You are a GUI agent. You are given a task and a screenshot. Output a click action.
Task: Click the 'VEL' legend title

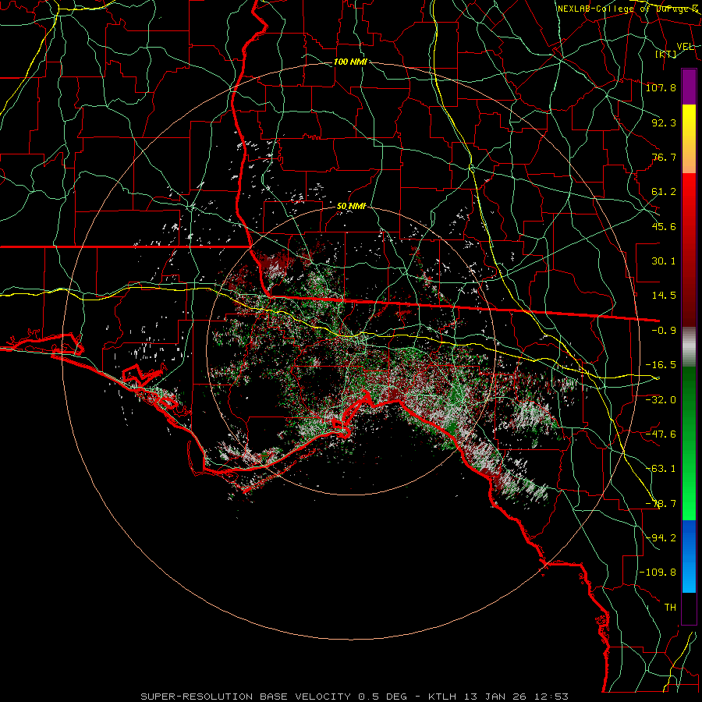coord(685,47)
